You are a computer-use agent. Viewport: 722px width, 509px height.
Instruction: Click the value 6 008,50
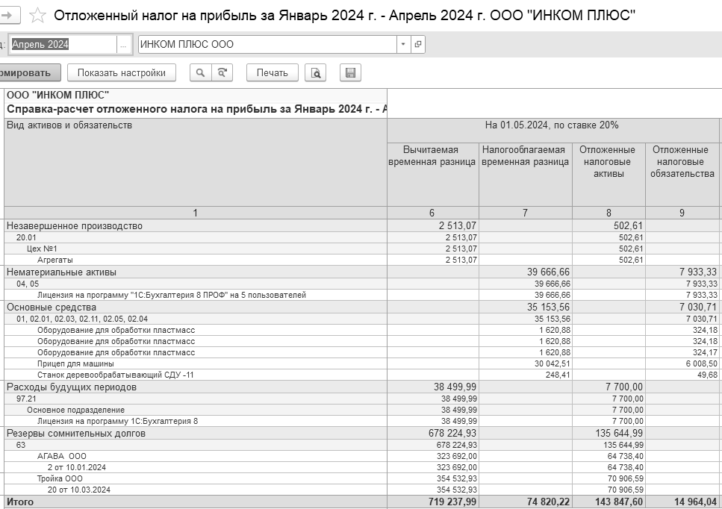tap(701, 363)
